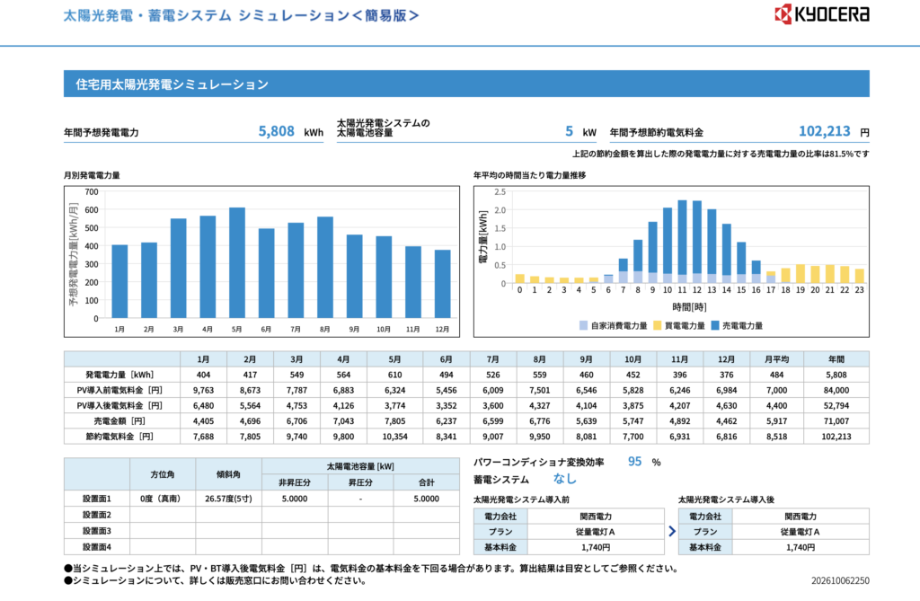The width and height of the screenshot is (920, 601).
Task: Select the 26.57度(5寸) tilt cell
Action: click(228, 499)
